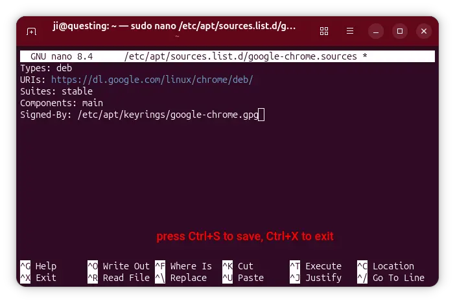Screen dimensions: 455x303
Task: Click the Execute shortcut label
Action: tap(323, 266)
